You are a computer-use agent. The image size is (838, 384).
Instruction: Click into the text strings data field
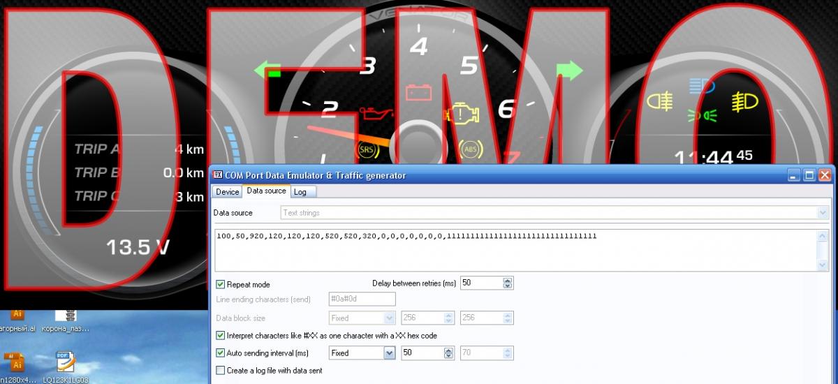pos(513,251)
